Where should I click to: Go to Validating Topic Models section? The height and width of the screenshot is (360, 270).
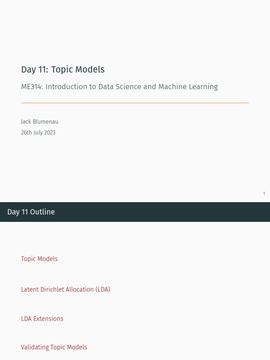54,347
